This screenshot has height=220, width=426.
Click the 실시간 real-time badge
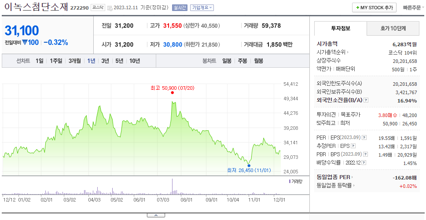pyautogui.click(x=180, y=7)
